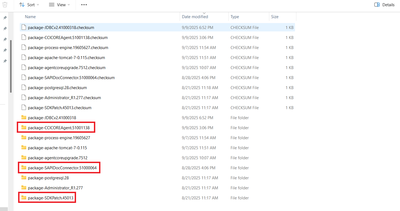This screenshot has width=400, height=211.
Task: Click 1 KB size of SDKPatch checksum
Action: pyautogui.click(x=289, y=108)
